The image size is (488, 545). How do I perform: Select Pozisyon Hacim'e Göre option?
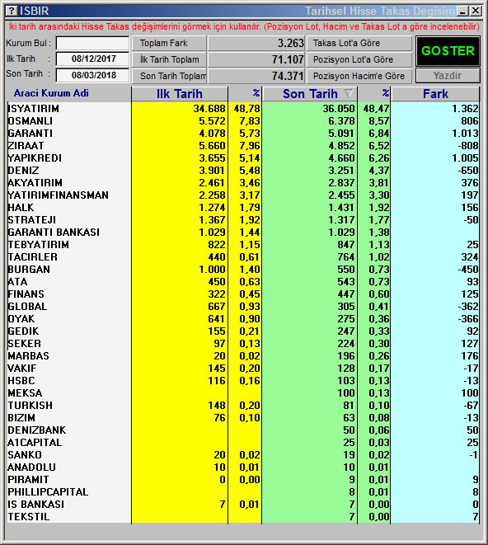pyautogui.click(x=359, y=76)
